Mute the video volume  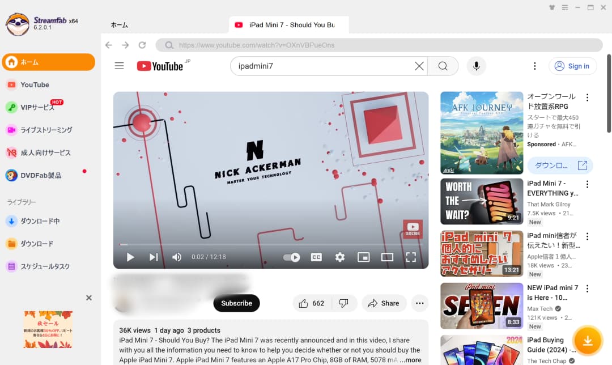177,257
